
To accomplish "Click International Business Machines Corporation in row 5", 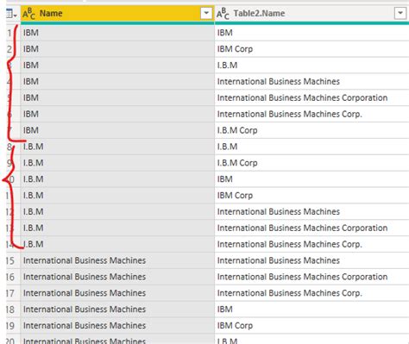I will coord(311,98).
